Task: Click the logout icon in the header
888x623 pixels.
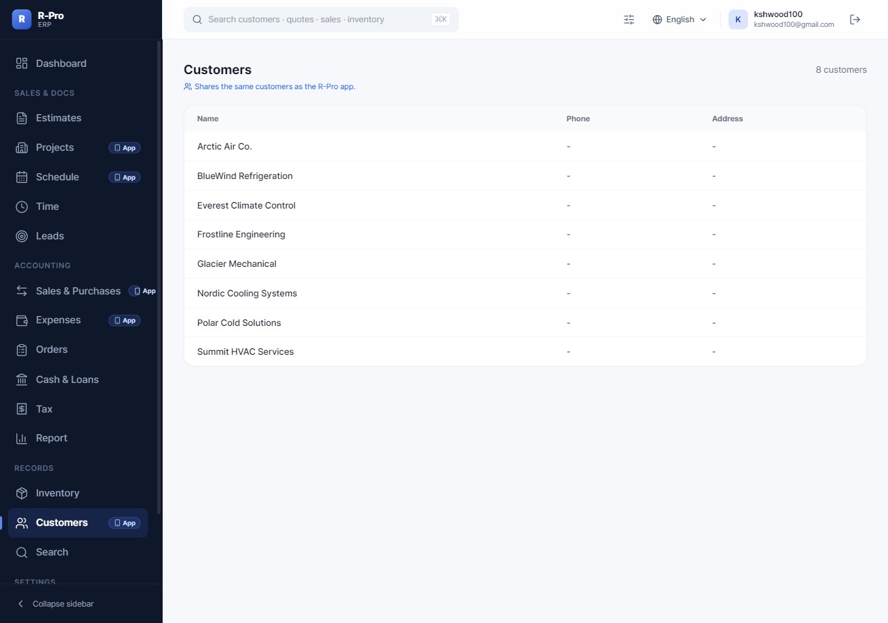Action: click(x=855, y=20)
